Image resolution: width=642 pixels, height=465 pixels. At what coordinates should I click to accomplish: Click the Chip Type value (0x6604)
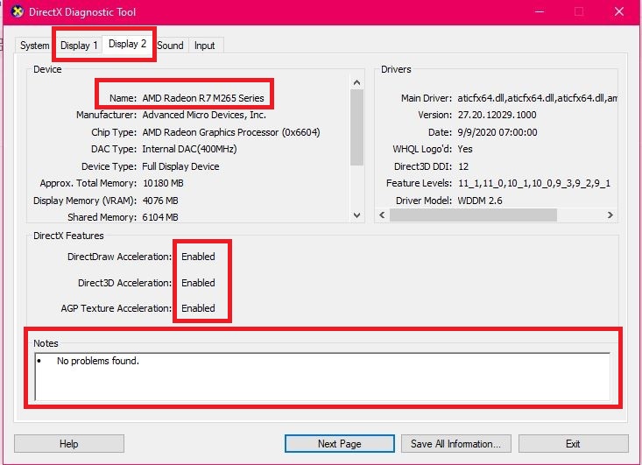pyautogui.click(x=231, y=132)
